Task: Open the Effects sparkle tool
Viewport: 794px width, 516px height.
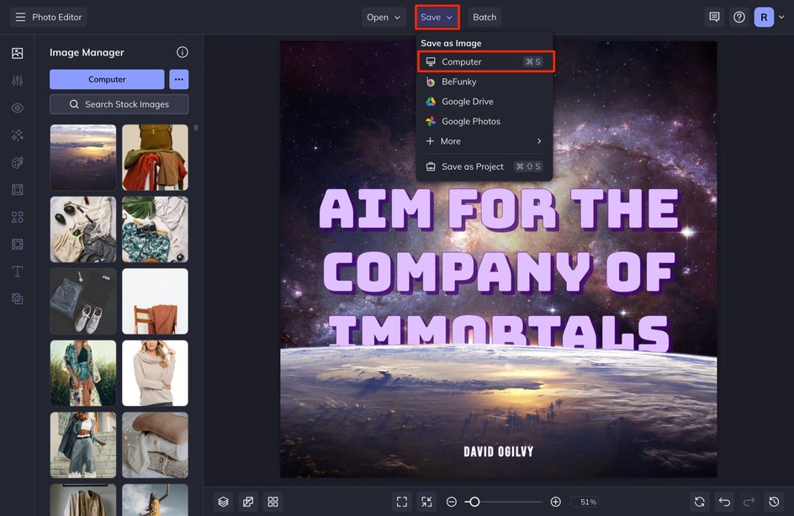Action: coord(17,135)
